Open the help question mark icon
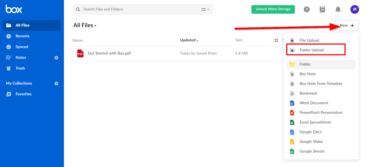Image resolution: width=372 pixels, height=167 pixels. point(306,9)
